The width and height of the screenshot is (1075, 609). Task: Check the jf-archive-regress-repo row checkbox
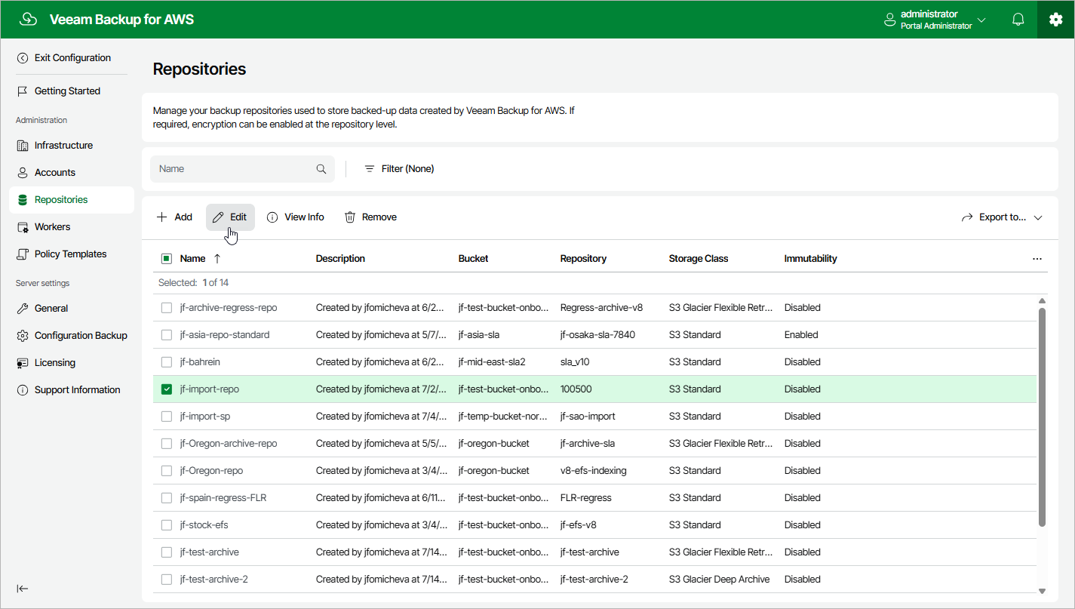click(167, 308)
